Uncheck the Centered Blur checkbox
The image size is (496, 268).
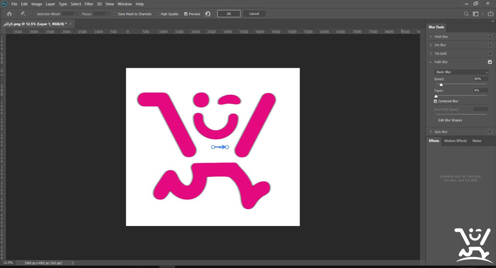click(435, 101)
